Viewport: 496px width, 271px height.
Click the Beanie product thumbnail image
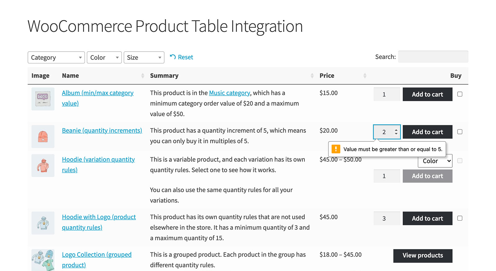tap(43, 136)
